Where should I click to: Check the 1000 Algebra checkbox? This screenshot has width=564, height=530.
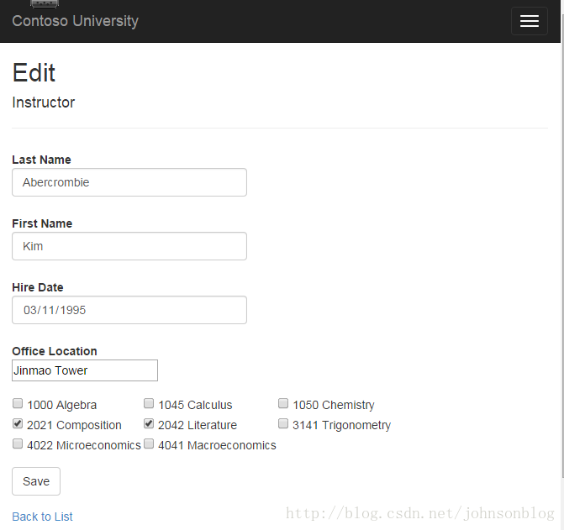tap(18, 403)
